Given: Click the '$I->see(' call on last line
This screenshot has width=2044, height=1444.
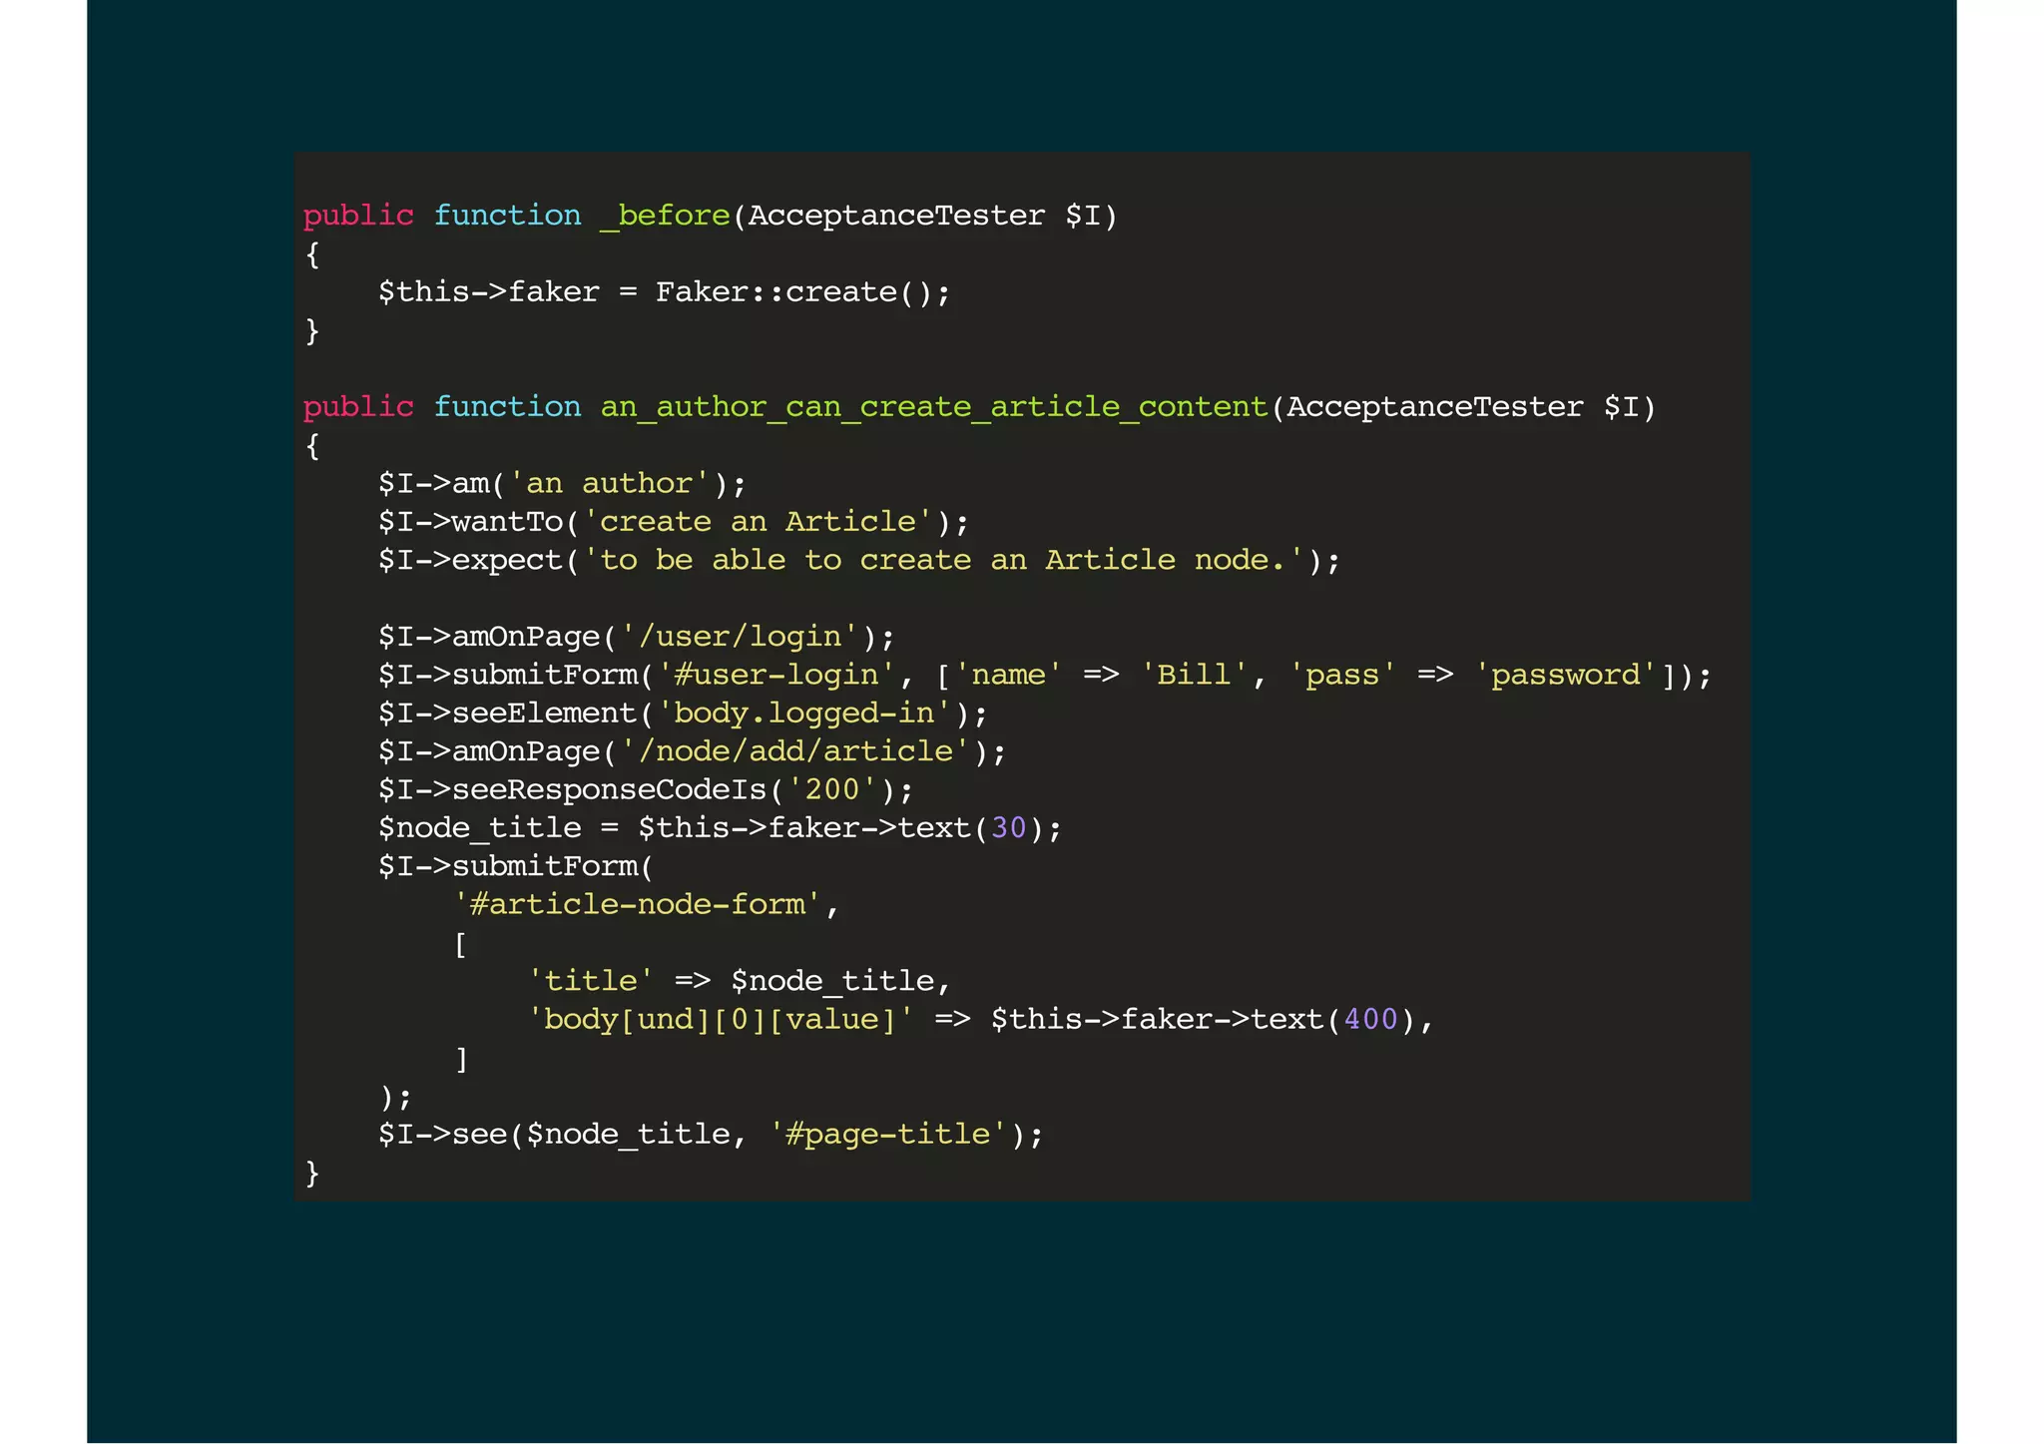Looking at the screenshot, I should click(x=451, y=1134).
